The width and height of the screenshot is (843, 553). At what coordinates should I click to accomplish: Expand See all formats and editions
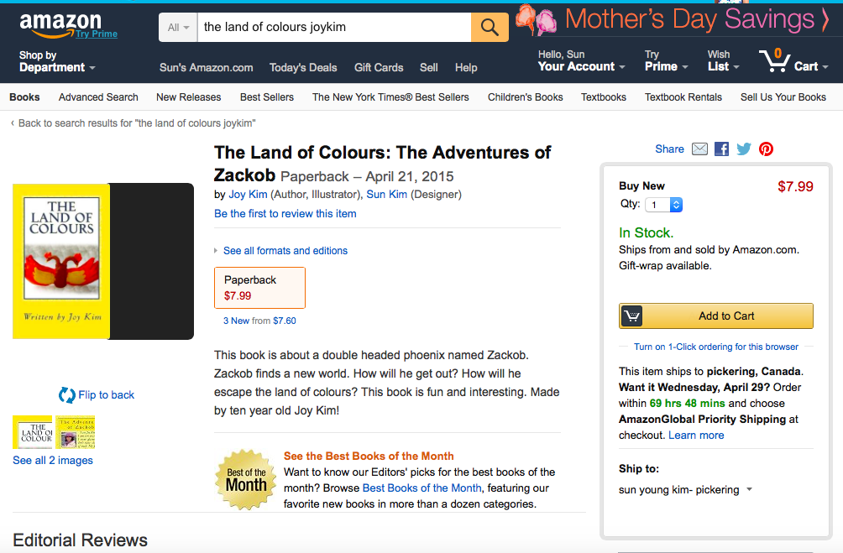click(x=285, y=250)
